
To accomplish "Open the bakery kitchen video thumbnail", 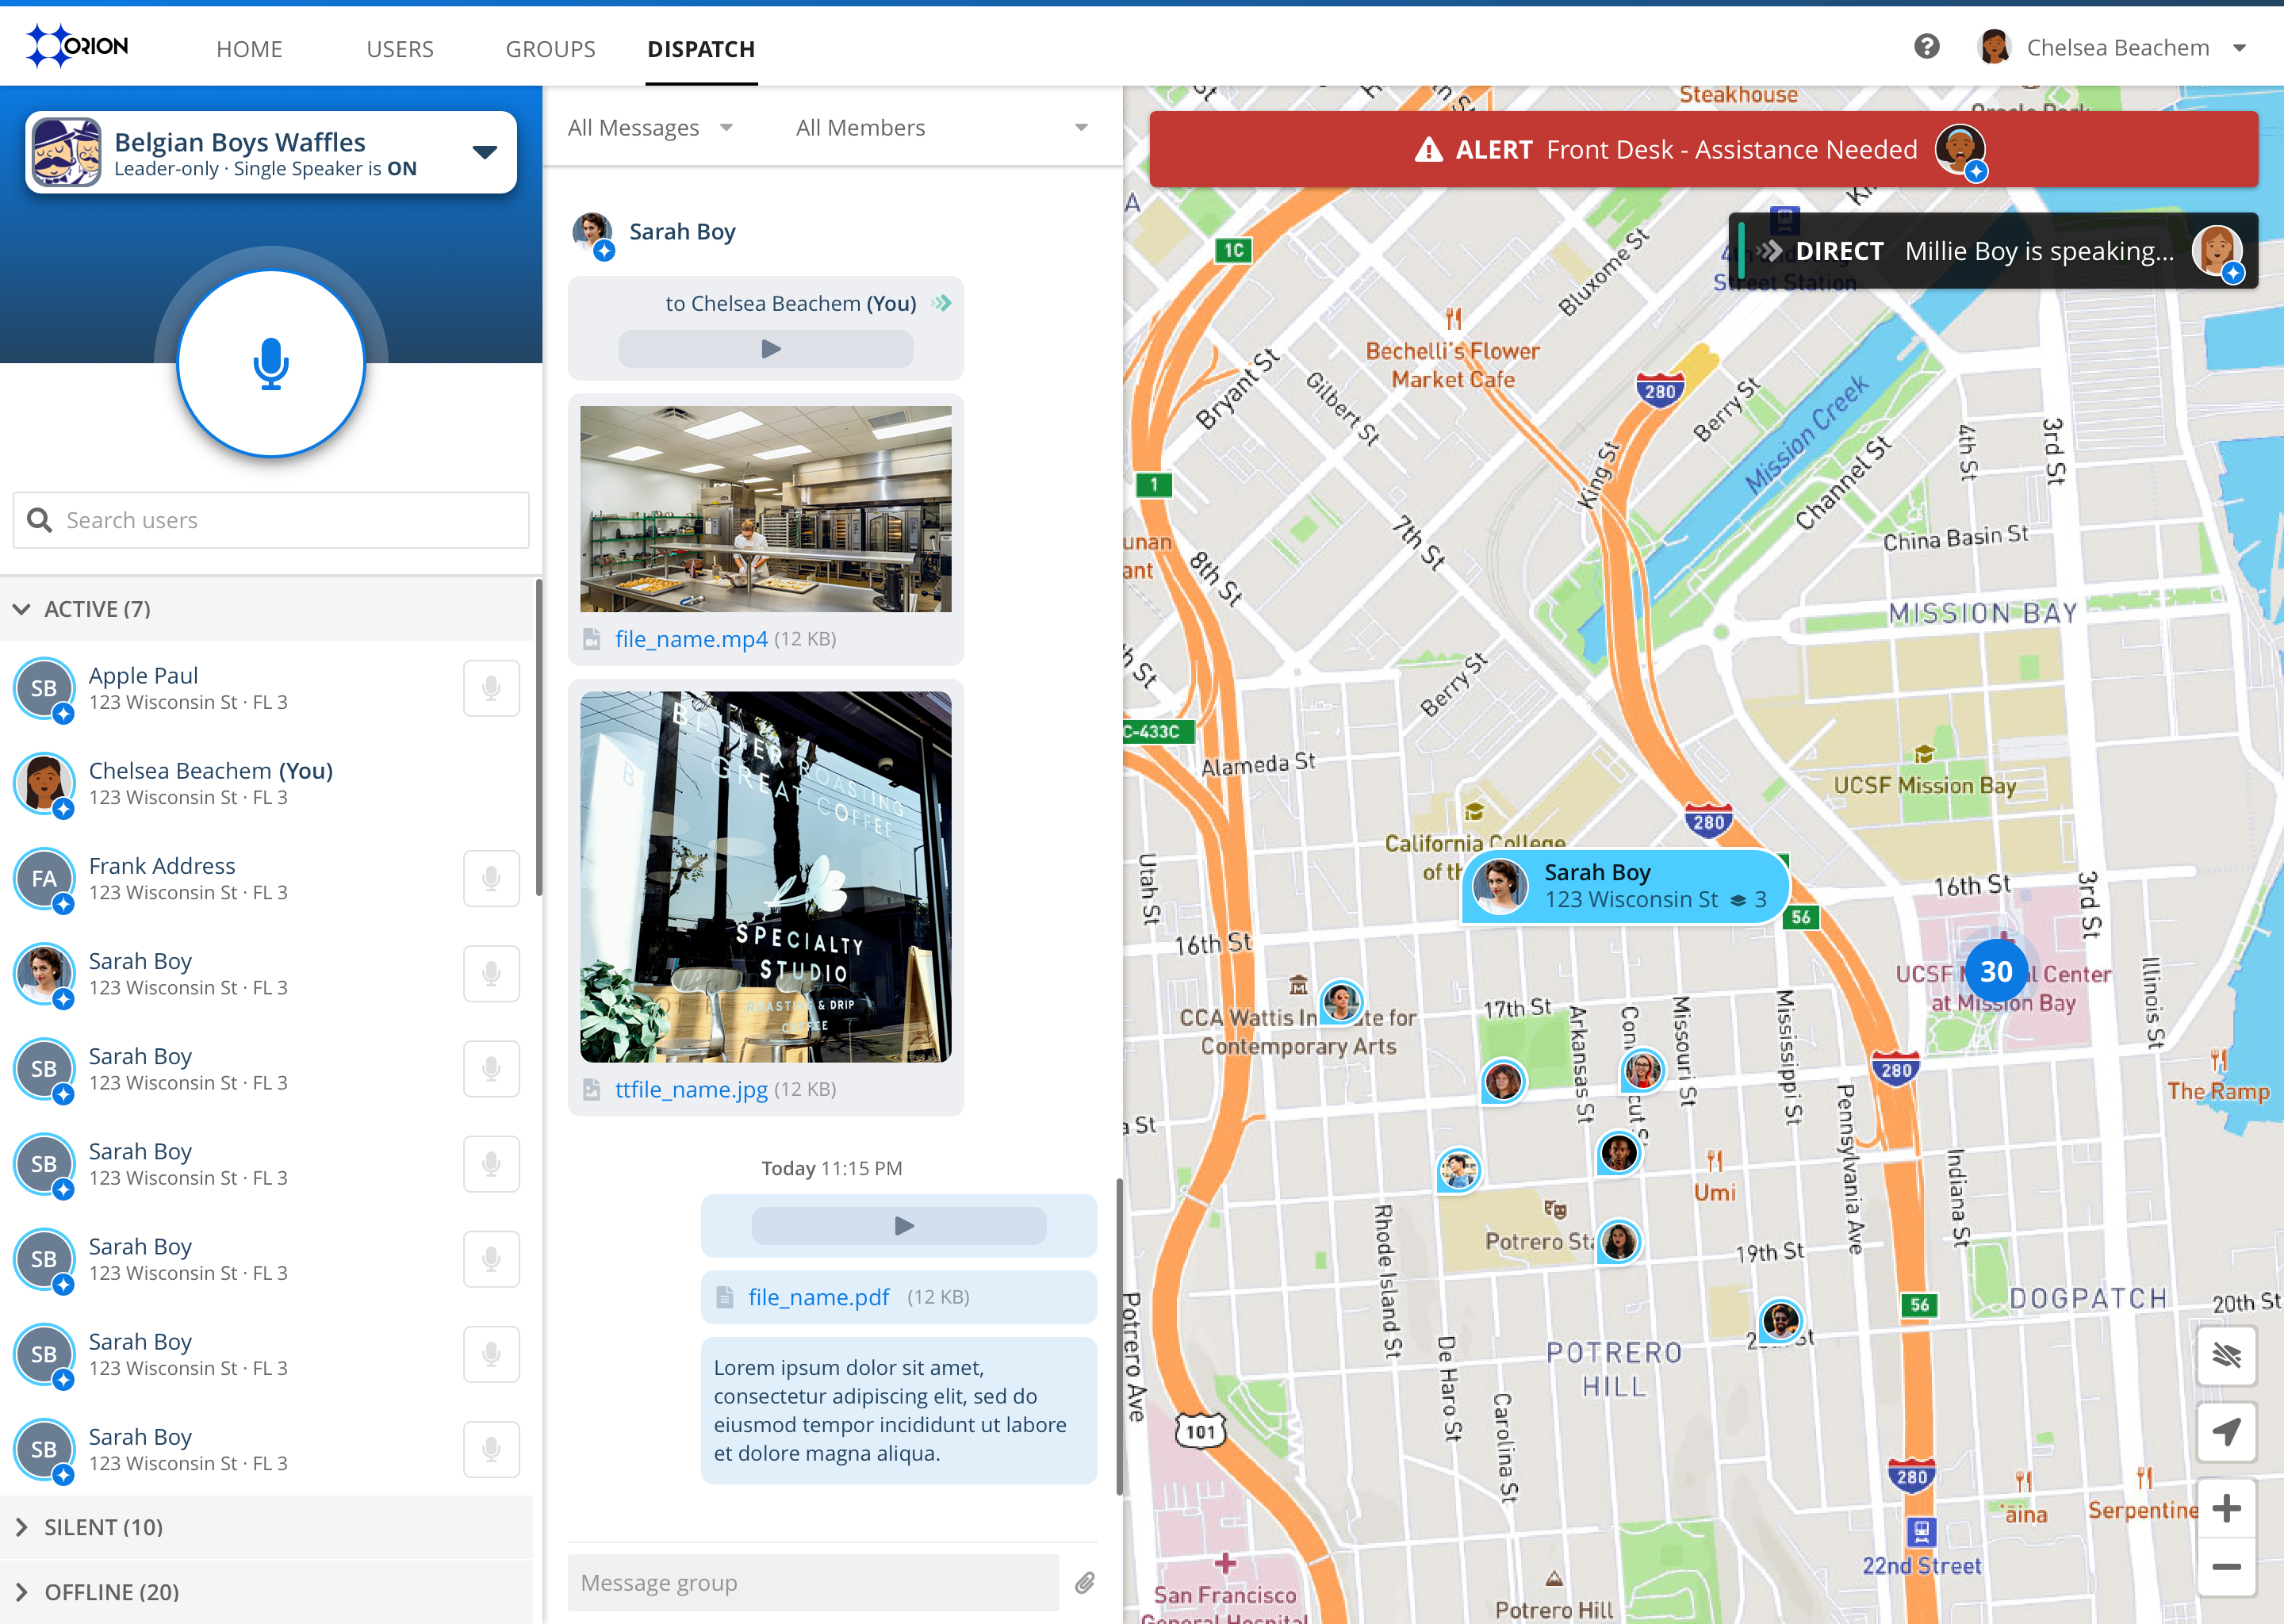I will click(x=766, y=509).
